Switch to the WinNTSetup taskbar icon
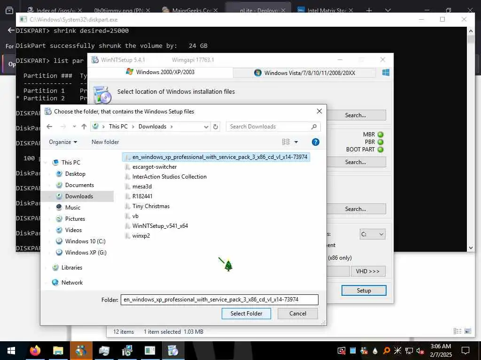The width and height of the screenshot is (481, 360). point(173,351)
